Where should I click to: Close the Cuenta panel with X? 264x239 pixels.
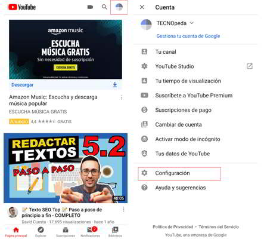[x=142, y=7]
